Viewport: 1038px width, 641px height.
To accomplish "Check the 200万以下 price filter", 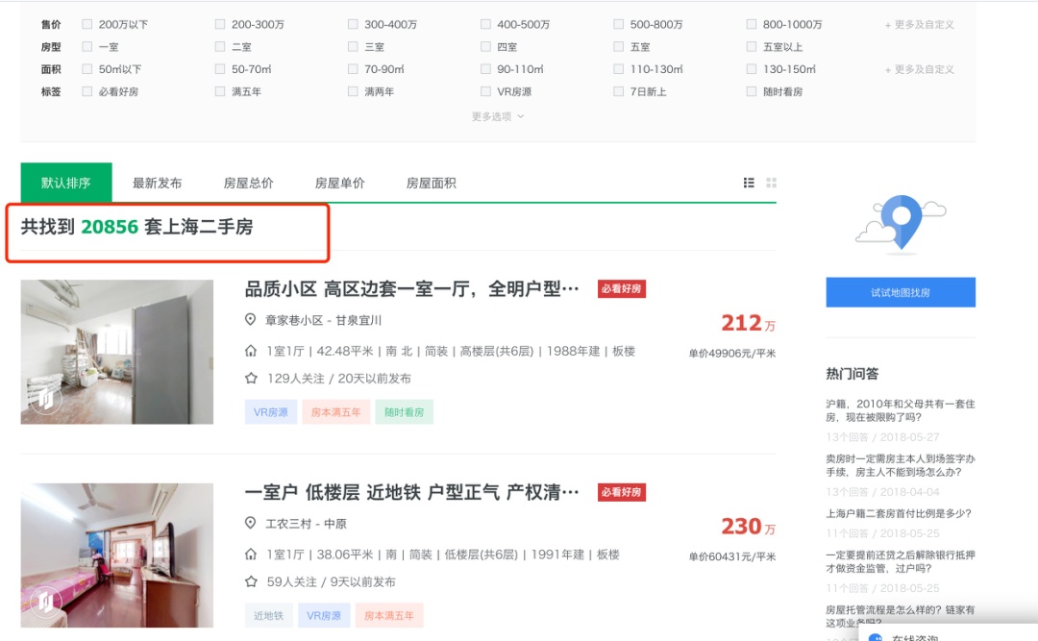I will tap(87, 25).
